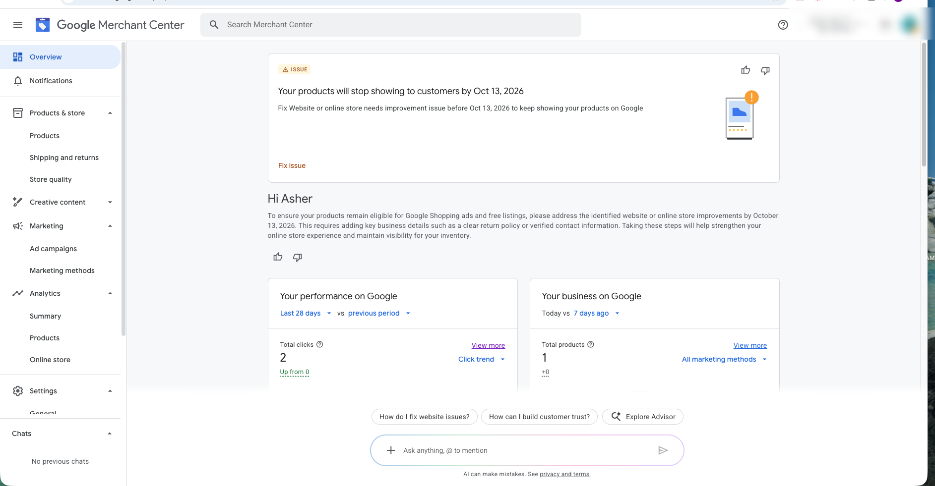Screen dimensions: 935x486
Task: Select Overview in the sidebar
Action: (60, 57)
